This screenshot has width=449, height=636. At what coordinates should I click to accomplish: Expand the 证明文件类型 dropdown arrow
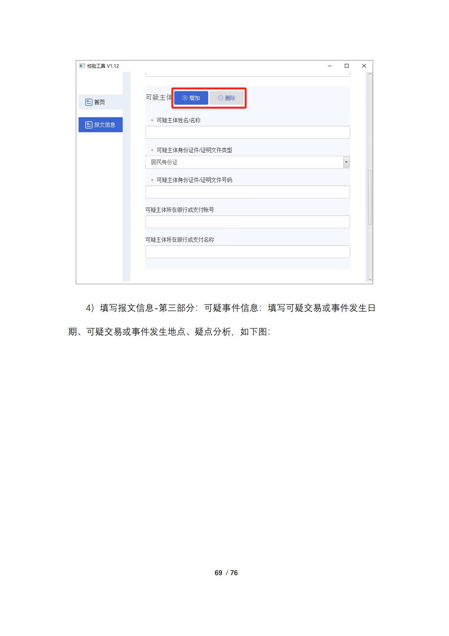pos(346,162)
